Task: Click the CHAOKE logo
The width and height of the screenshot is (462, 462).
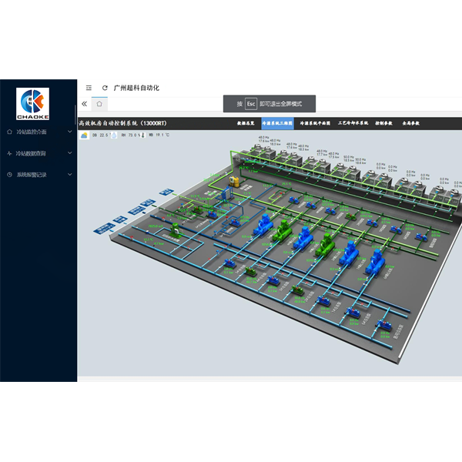Action: [x=32, y=104]
